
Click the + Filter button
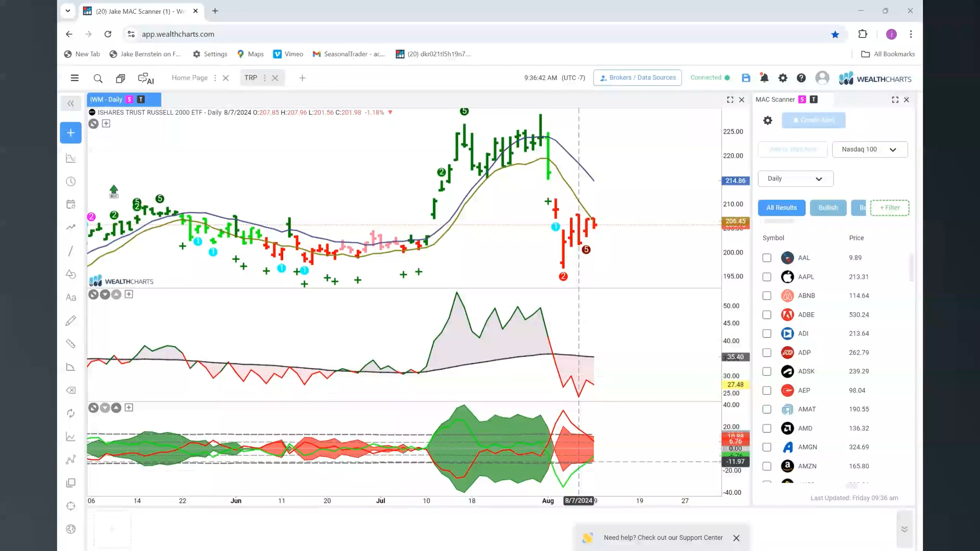click(890, 208)
